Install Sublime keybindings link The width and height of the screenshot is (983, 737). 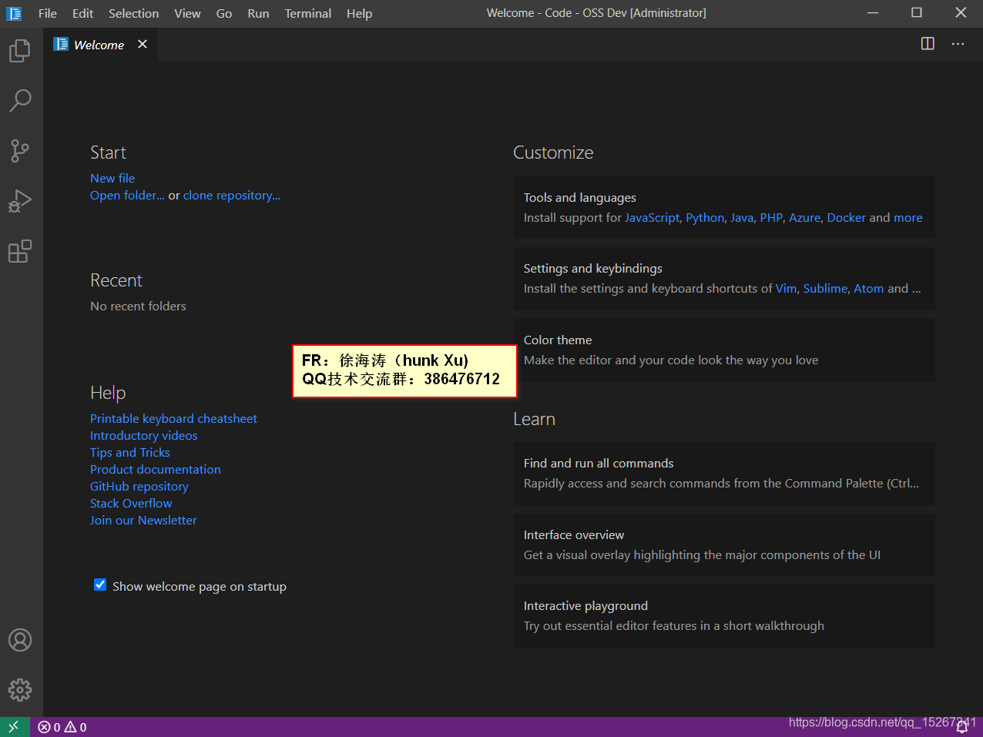pyautogui.click(x=825, y=288)
